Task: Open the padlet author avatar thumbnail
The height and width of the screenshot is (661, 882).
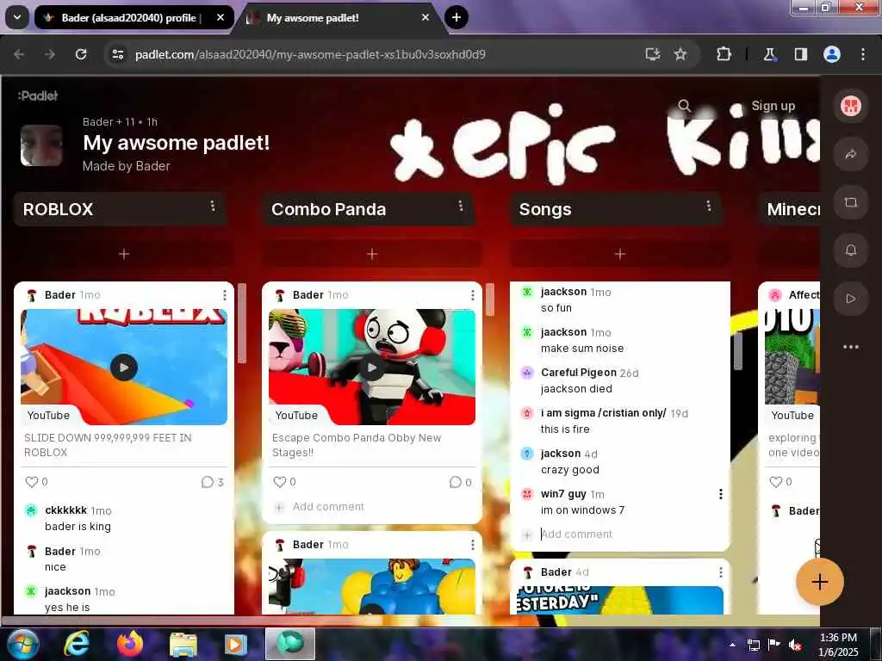Action: point(41,145)
